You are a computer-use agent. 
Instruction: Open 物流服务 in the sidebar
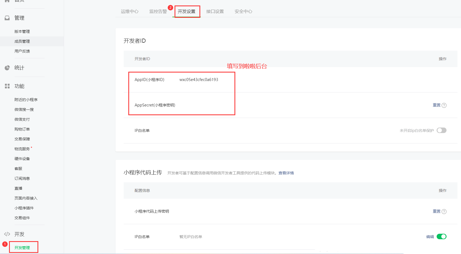coord(22,149)
